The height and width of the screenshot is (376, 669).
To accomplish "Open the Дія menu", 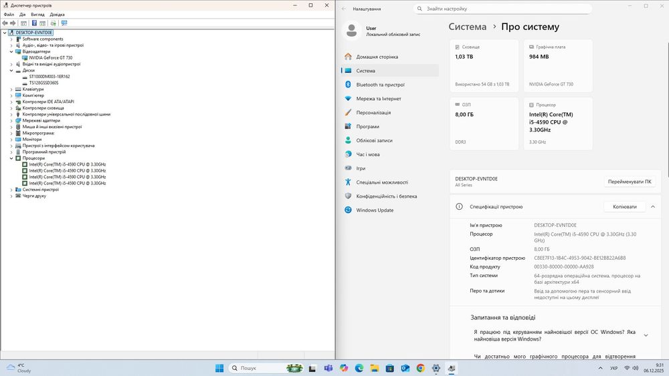I will pos(22,15).
